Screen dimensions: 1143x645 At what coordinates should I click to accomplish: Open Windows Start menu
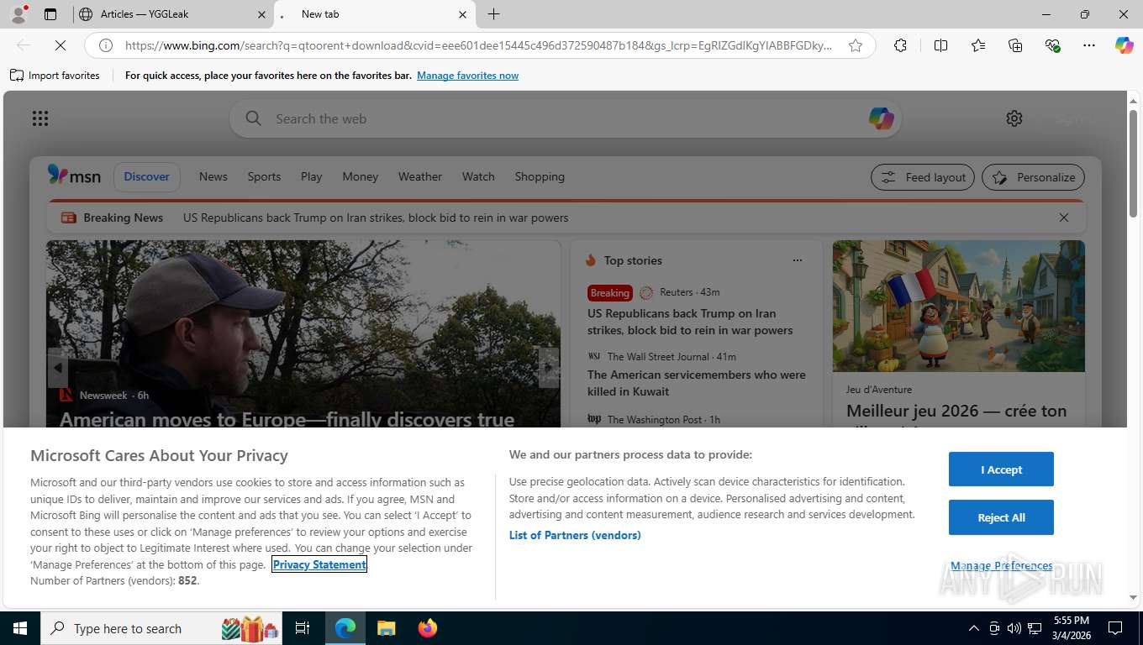point(19,628)
